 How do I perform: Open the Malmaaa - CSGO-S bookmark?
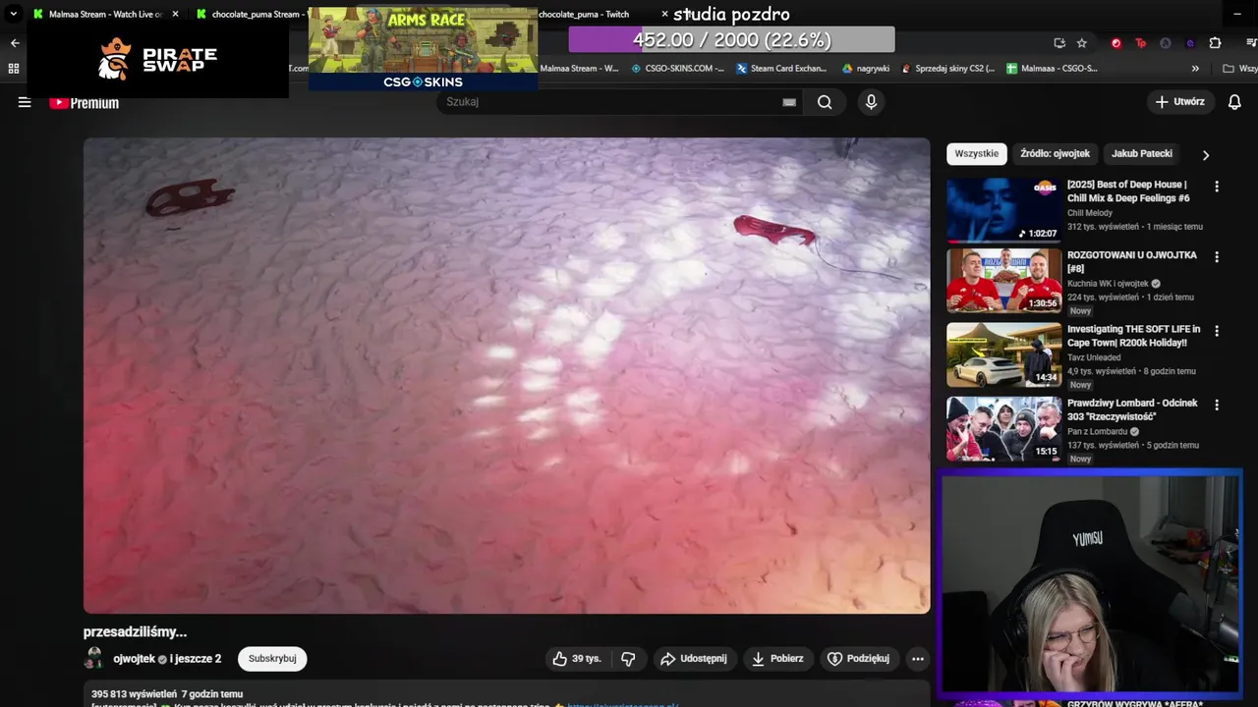click(1052, 69)
